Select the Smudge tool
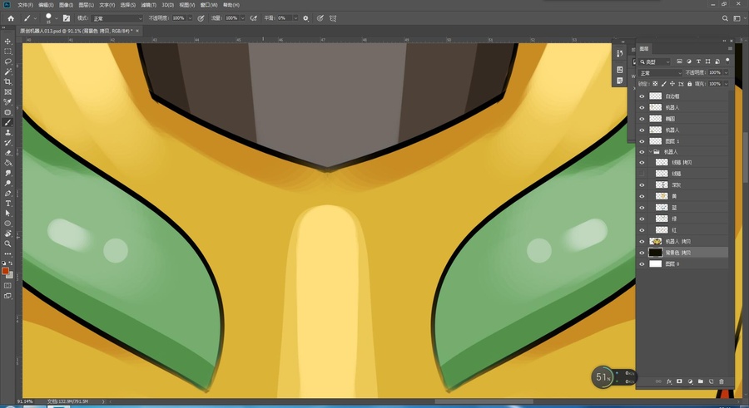 coord(7,173)
